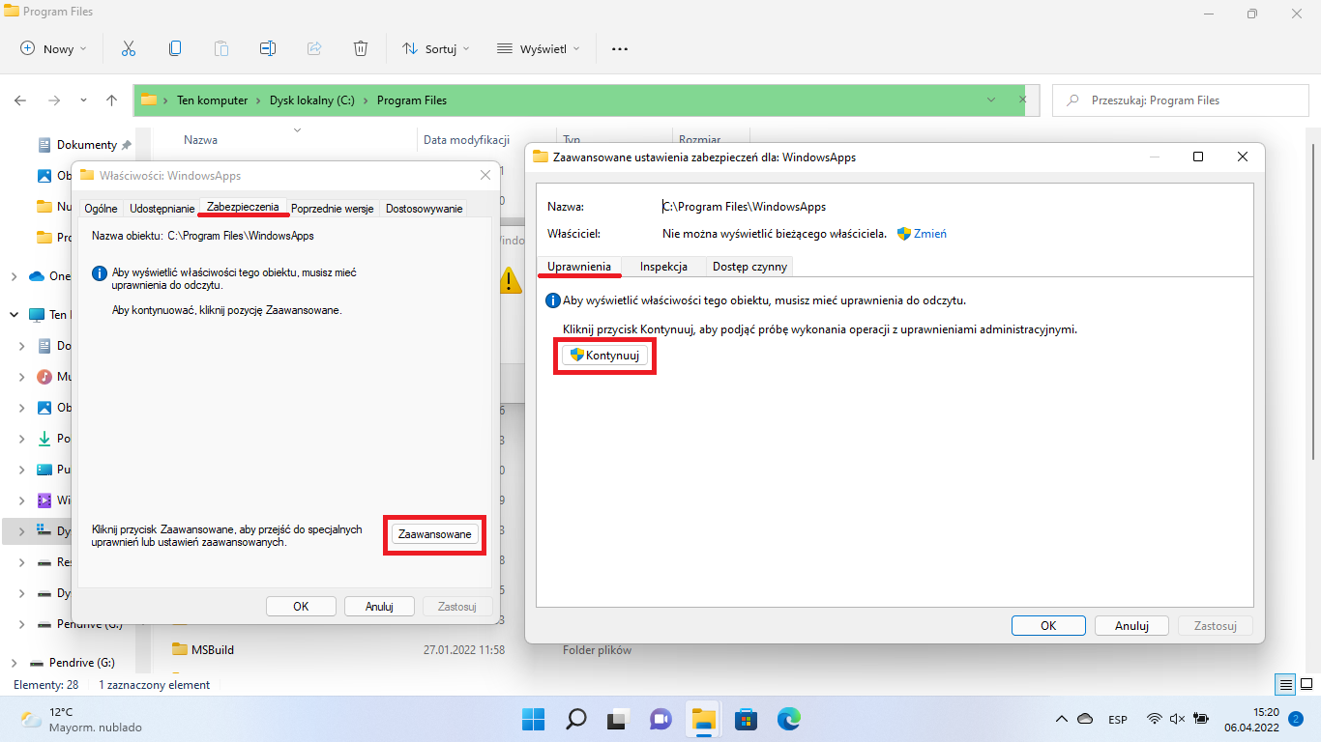Close the Właściwości: WindowsApps dialog

point(485,175)
